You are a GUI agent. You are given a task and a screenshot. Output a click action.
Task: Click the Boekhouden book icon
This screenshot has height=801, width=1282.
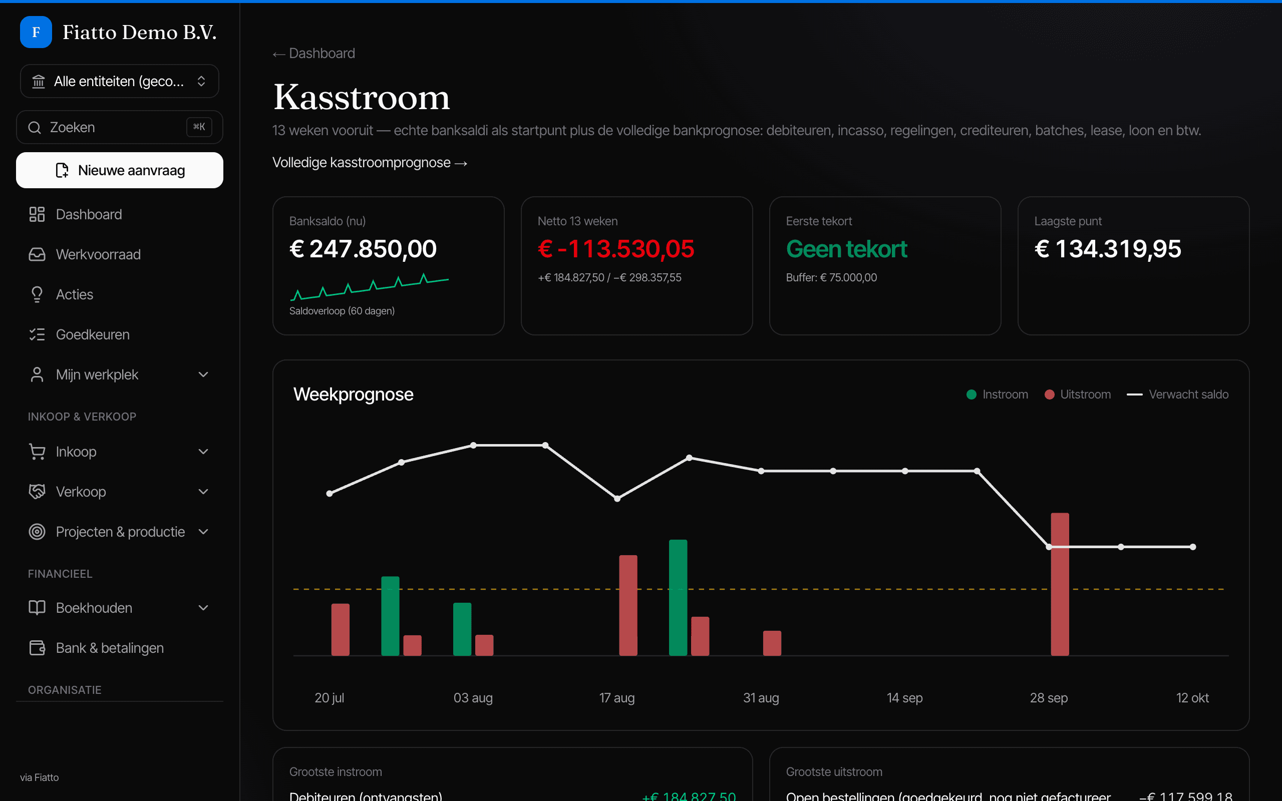pyautogui.click(x=37, y=608)
